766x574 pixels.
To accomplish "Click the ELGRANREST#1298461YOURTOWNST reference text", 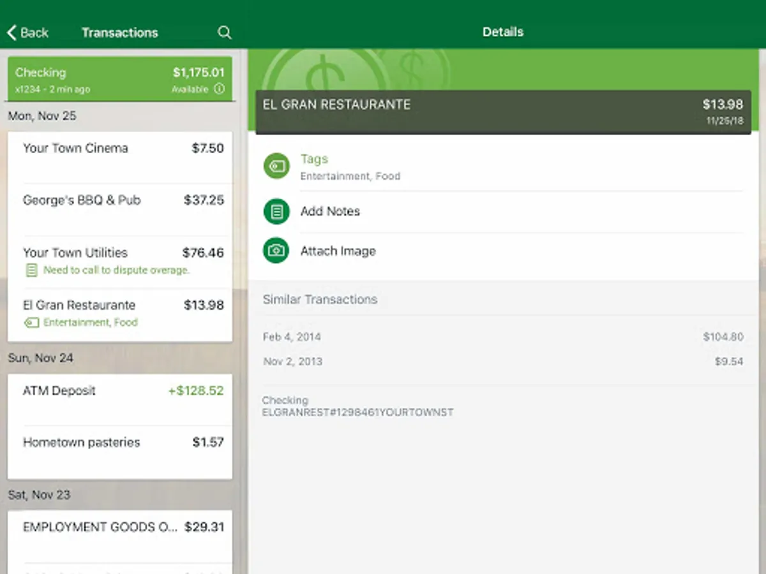I will coord(357,413).
